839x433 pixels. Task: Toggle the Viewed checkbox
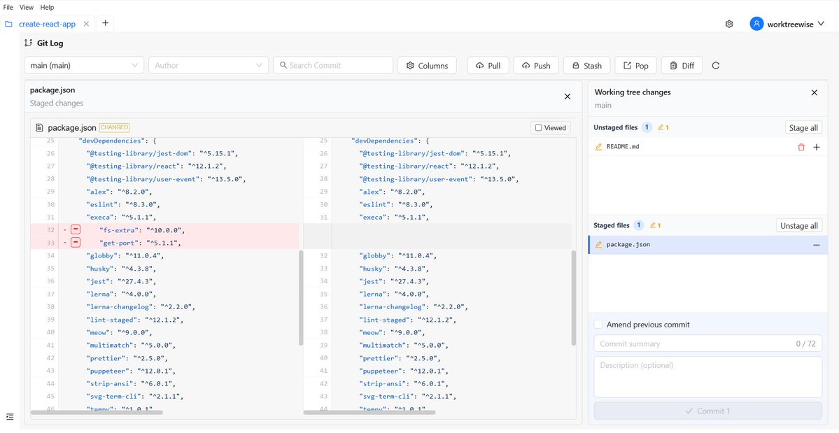click(539, 128)
